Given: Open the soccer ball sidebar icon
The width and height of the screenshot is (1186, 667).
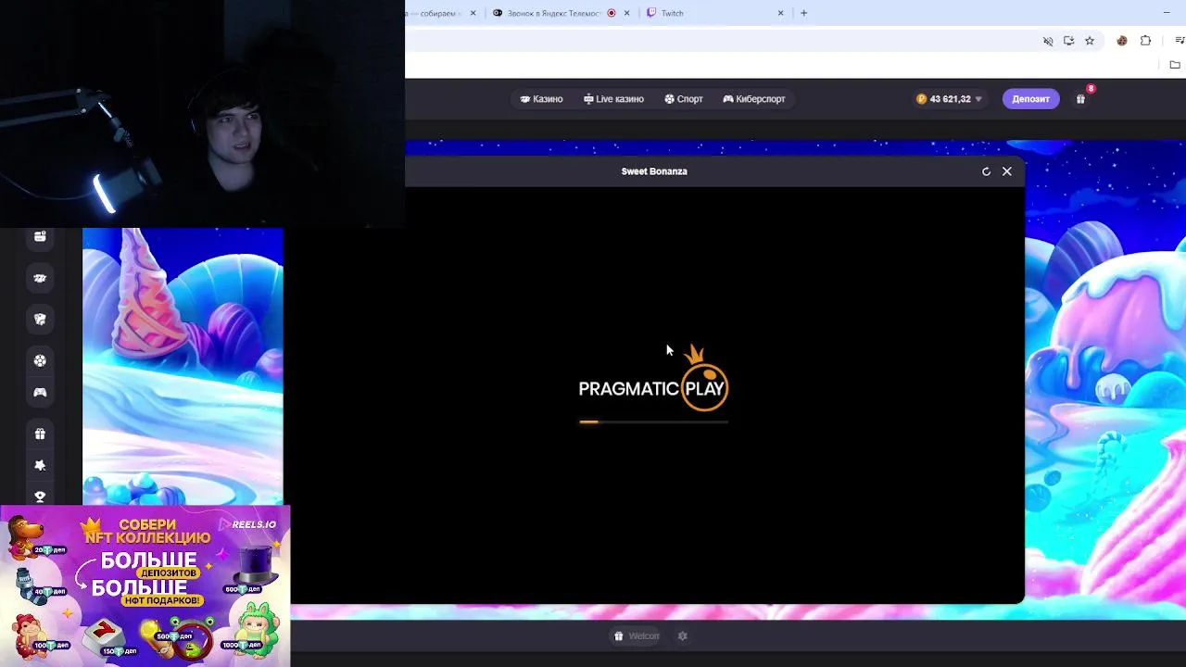Looking at the screenshot, I should (40, 360).
